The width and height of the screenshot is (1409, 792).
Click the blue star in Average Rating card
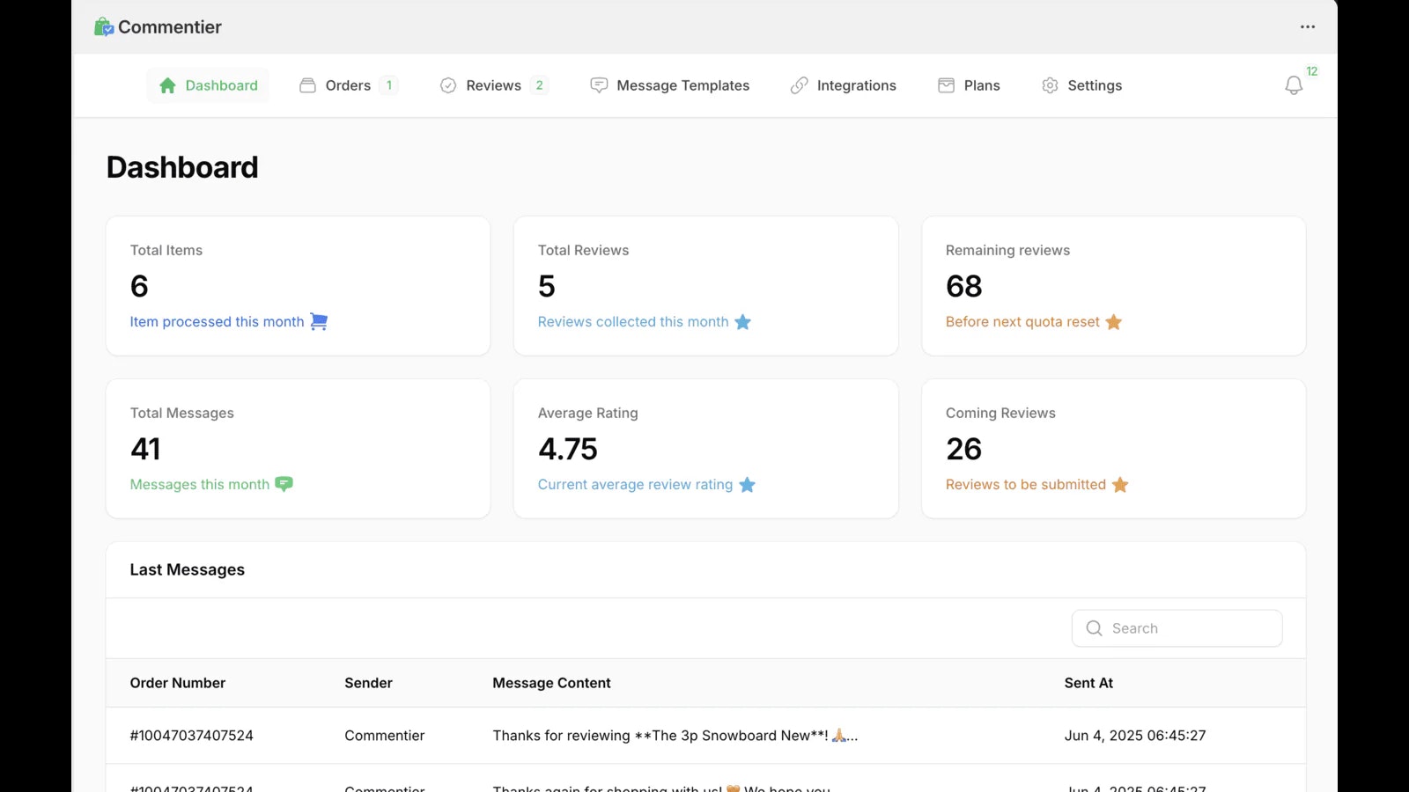[x=748, y=485]
